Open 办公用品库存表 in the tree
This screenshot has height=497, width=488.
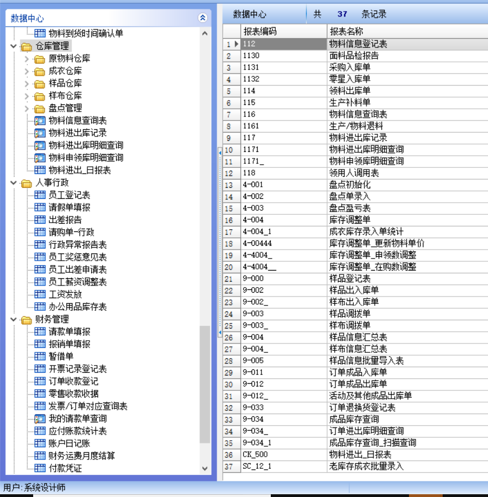click(x=78, y=306)
